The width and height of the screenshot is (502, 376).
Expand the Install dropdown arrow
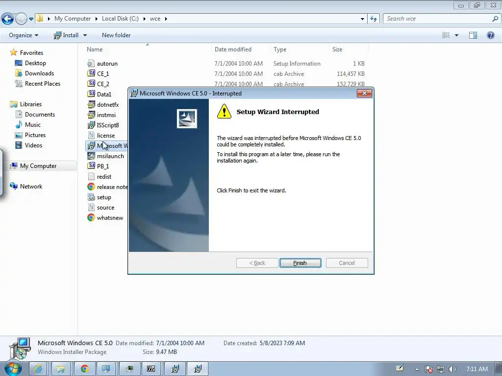coord(85,35)
